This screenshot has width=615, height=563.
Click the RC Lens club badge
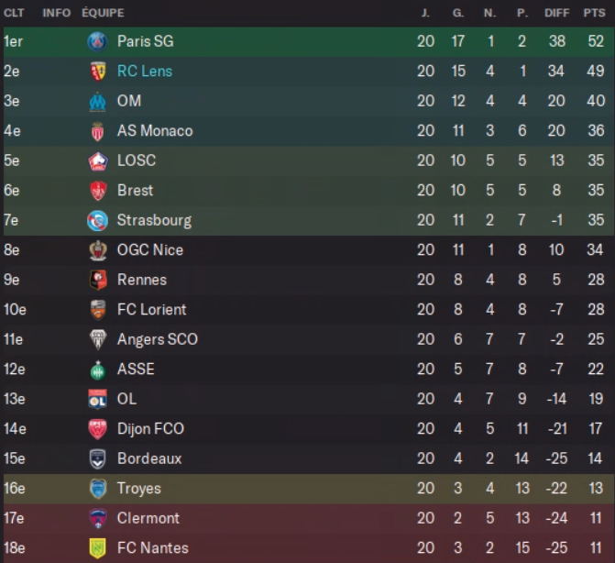click(x=97, y=72)
